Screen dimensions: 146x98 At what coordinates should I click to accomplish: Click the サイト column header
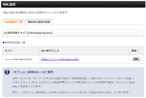tap(21, 51)
